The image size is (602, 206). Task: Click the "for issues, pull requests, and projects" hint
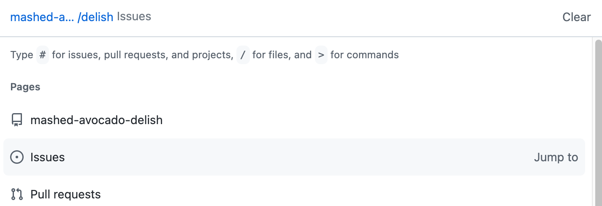pos(142,55)
